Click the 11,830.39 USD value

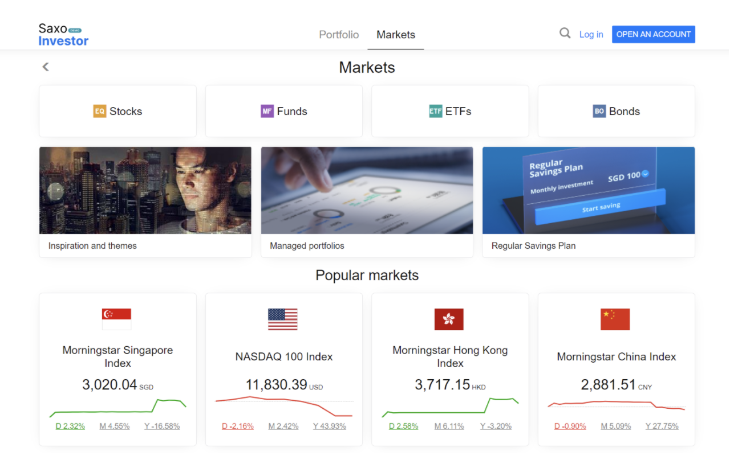click(x=284, y=385)
